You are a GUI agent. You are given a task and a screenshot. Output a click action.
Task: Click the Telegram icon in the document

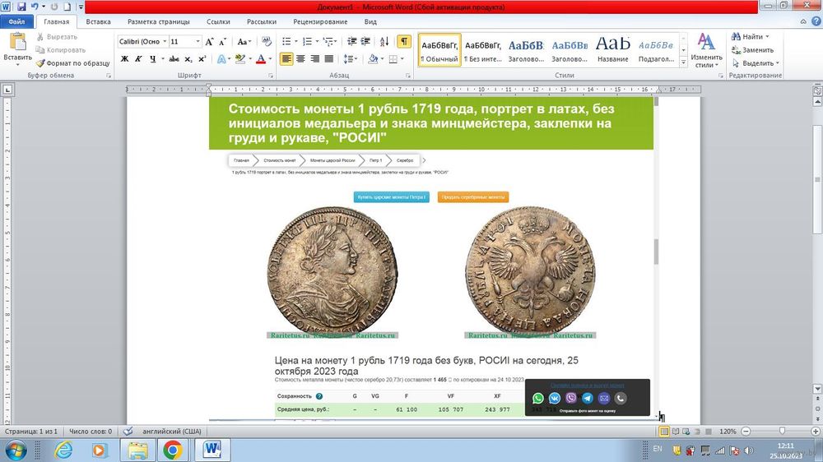coord(588,398)
